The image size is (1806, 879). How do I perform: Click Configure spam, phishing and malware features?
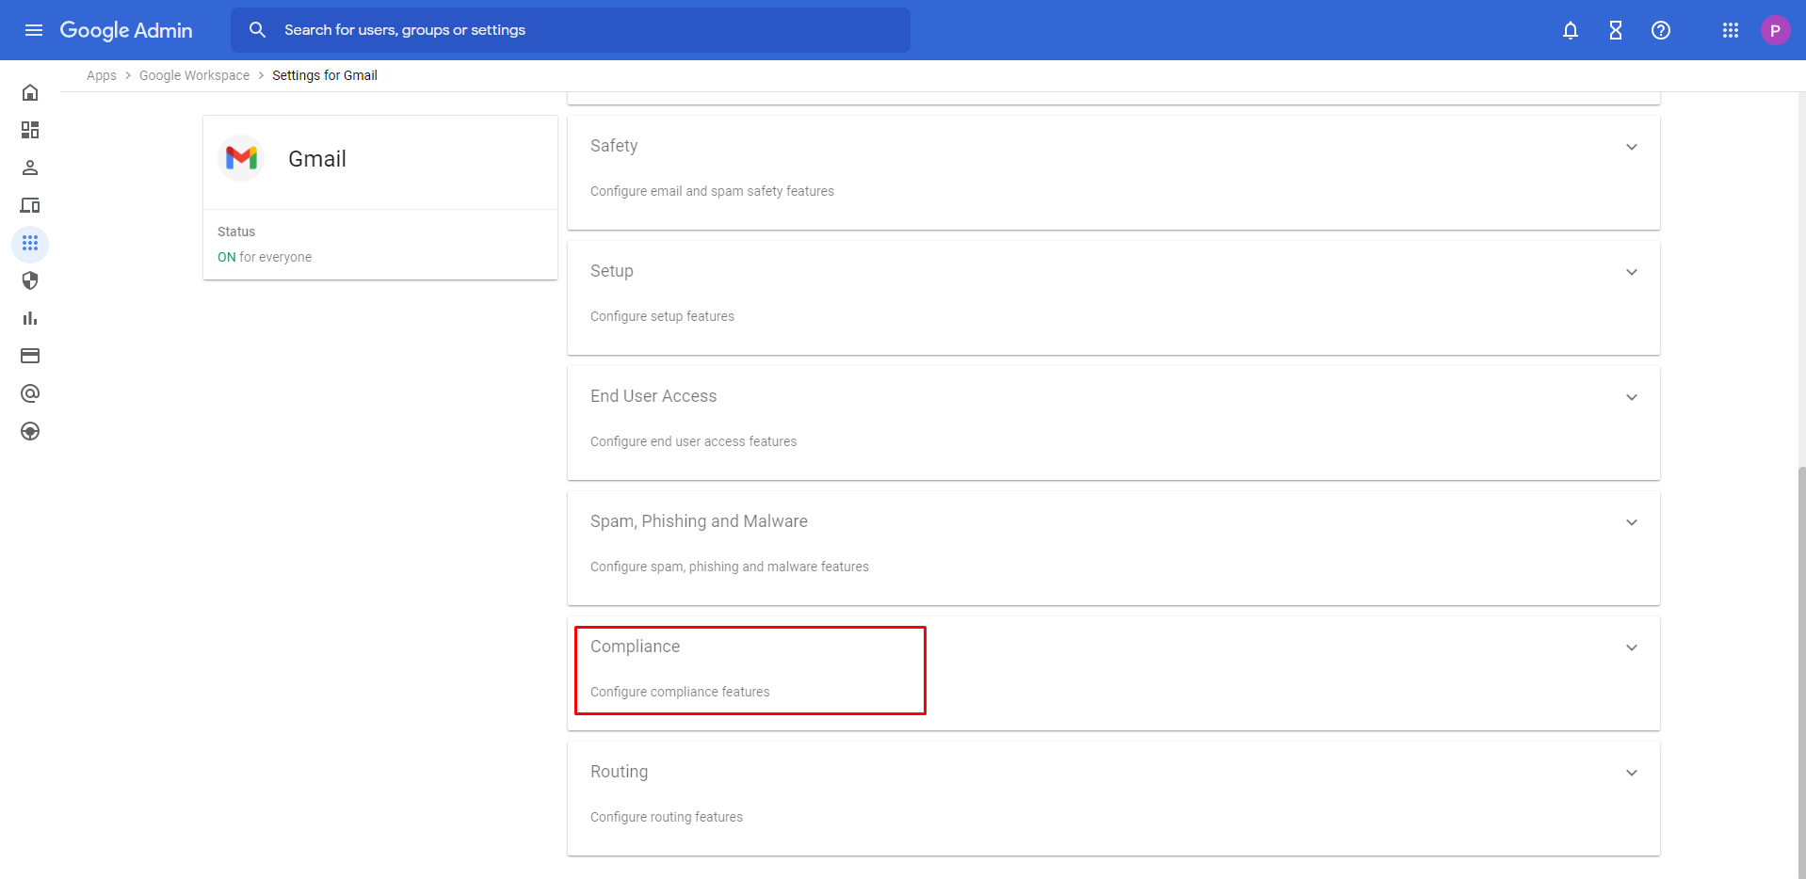730,567
